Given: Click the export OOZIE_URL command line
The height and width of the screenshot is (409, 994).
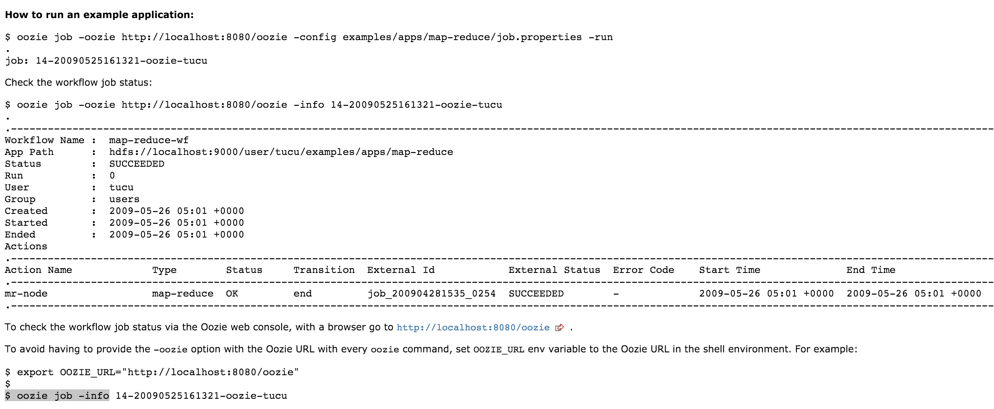Looking at the screenshot, I should point(152,372).
